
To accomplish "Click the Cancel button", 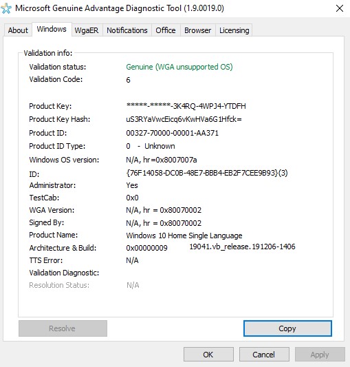I will [264, 355].
